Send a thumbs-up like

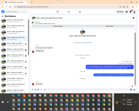pos(134,90)
